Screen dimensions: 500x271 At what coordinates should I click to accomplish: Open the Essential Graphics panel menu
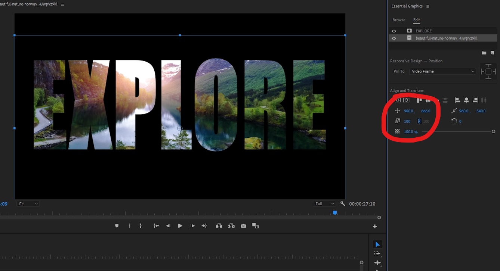point(428,6)
